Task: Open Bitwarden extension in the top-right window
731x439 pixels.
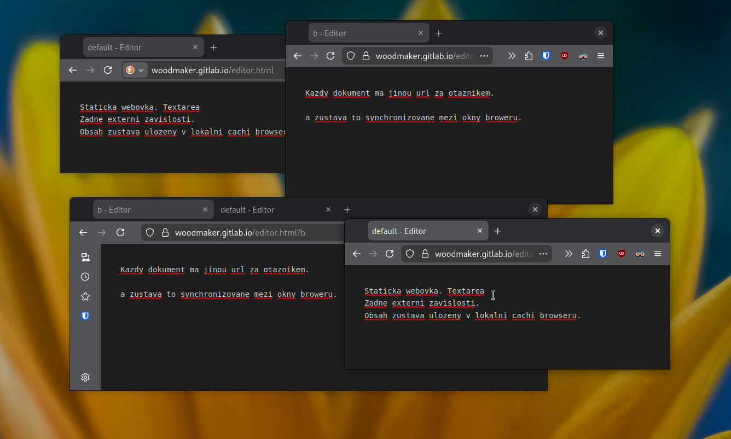Action: click(546, 56)
